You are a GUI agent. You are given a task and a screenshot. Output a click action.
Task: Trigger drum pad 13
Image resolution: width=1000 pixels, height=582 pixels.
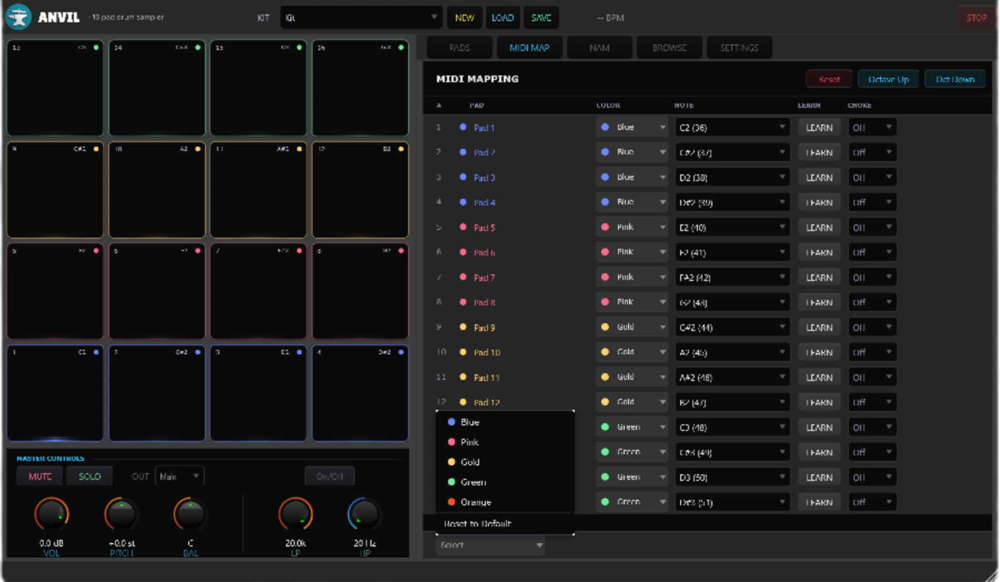click(x=55, y=88)
